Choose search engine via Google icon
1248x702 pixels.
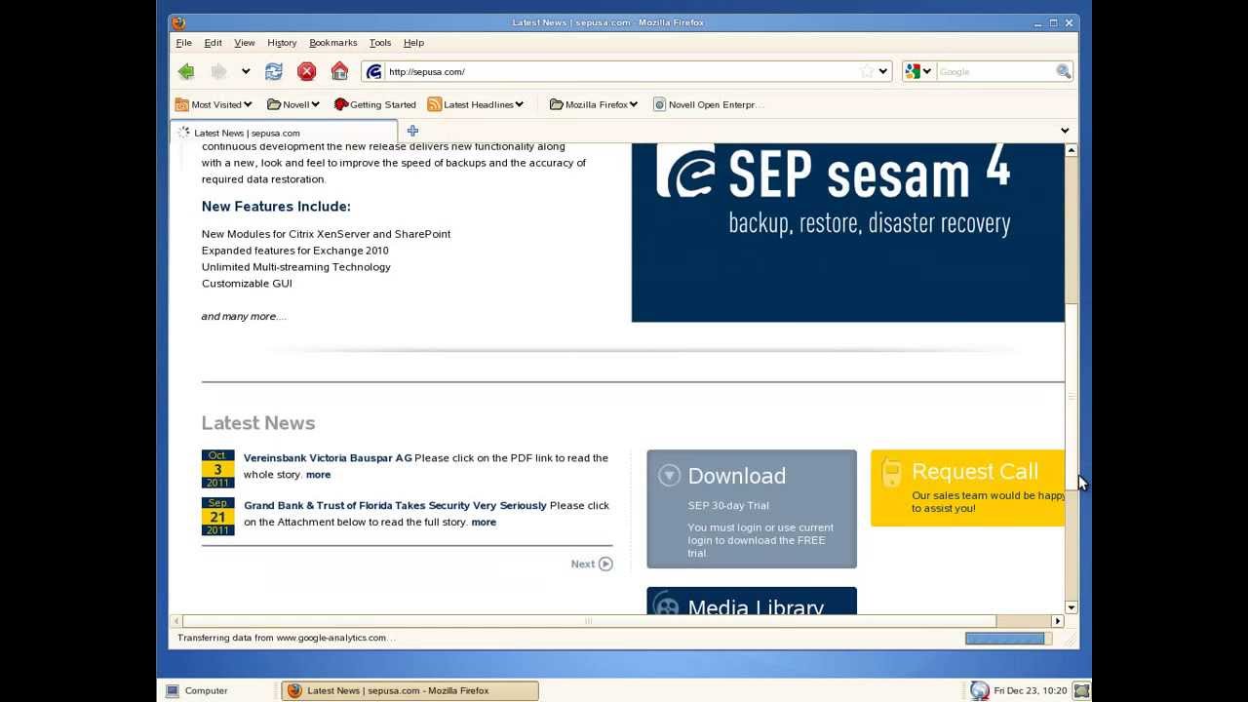click(917, 71)
